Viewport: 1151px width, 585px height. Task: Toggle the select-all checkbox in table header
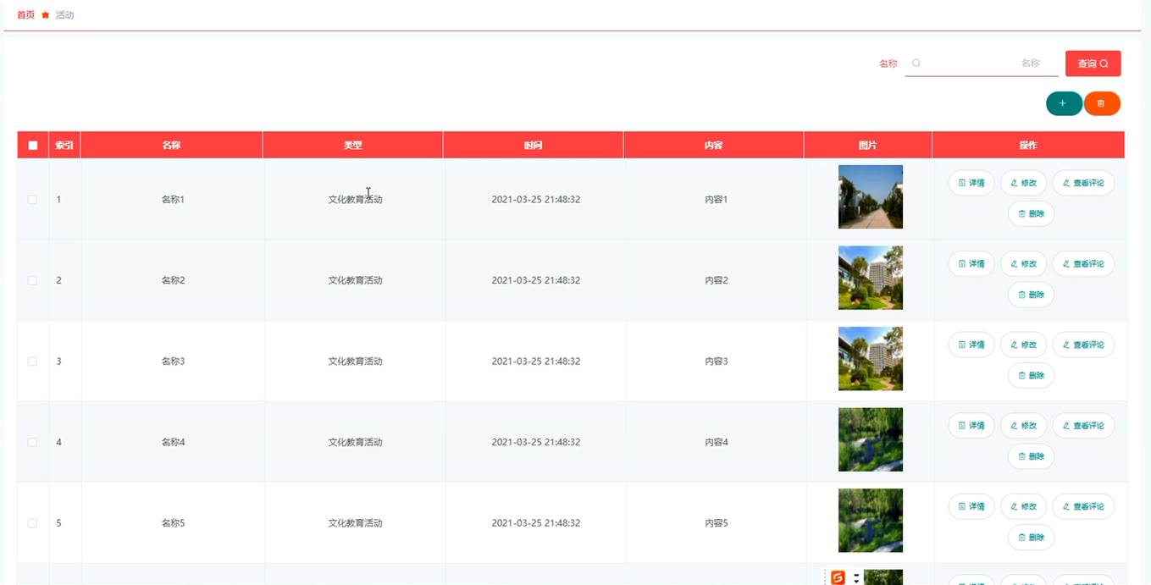click(33, 146)
